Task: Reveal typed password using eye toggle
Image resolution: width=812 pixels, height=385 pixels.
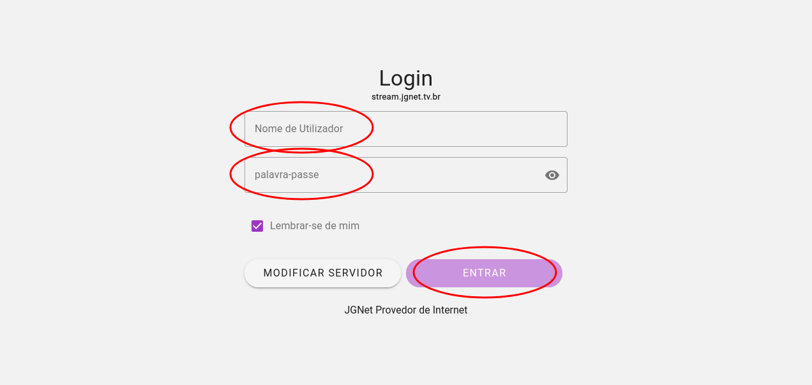Action: pyautogui.click(x=552, y=175)
